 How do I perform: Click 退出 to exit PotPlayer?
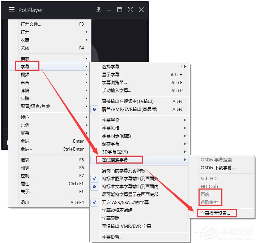49,203
